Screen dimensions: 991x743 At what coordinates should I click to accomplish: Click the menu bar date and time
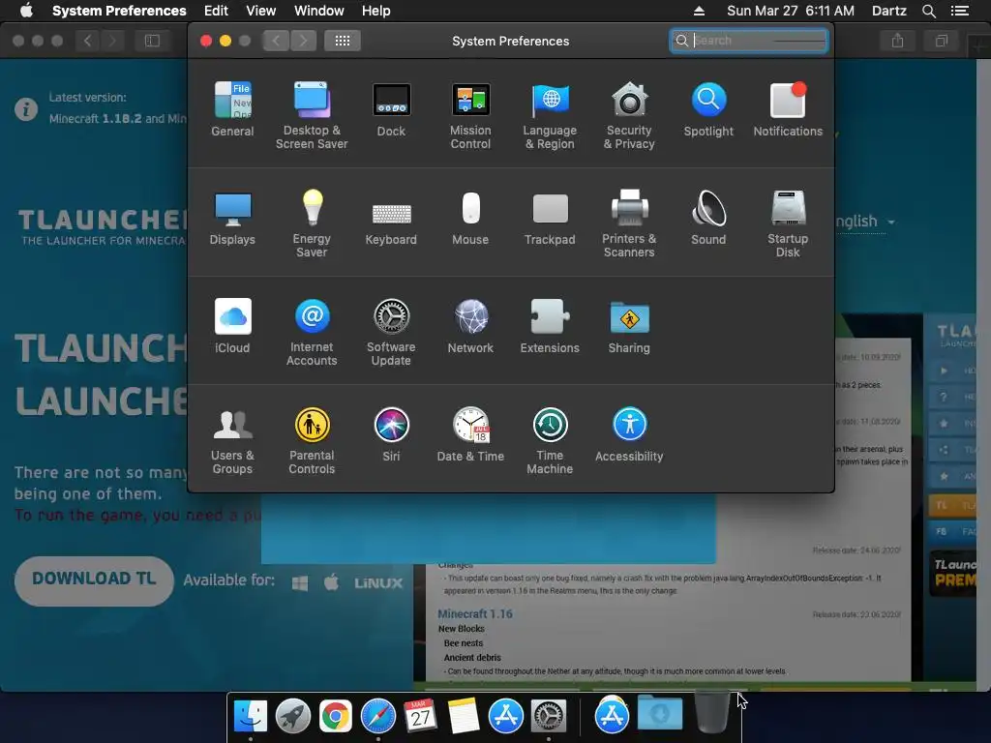coord(790,11)
